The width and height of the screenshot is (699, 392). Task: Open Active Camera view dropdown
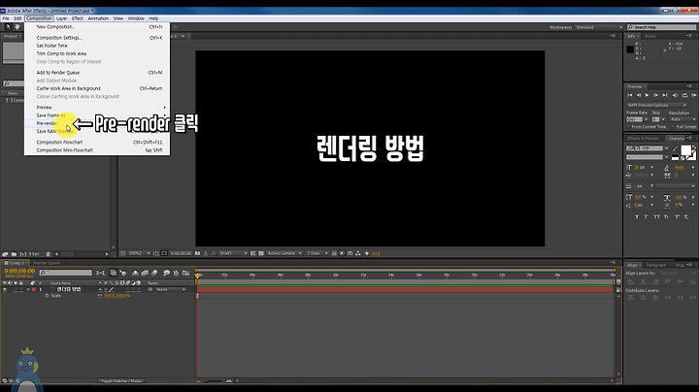click(284, 253)
